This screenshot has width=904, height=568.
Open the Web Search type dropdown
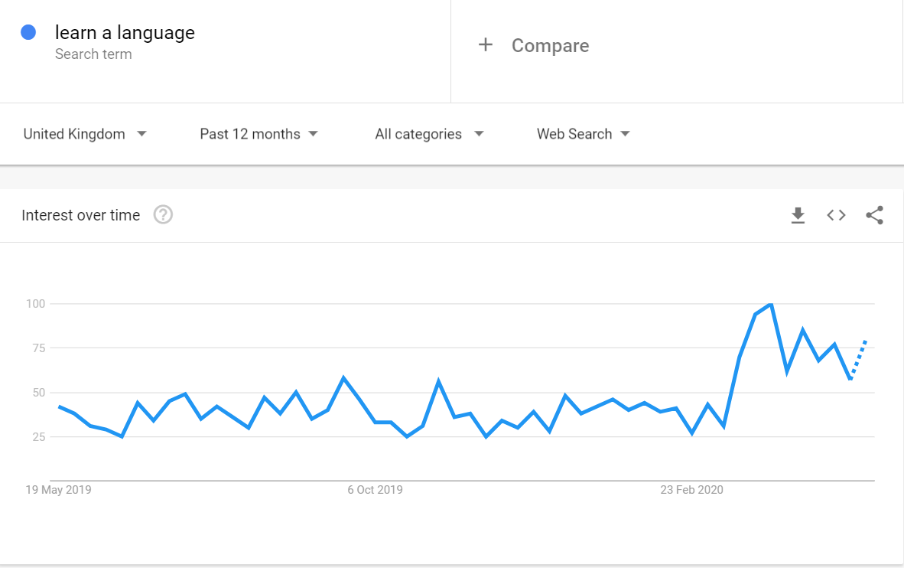pos(584,134)
